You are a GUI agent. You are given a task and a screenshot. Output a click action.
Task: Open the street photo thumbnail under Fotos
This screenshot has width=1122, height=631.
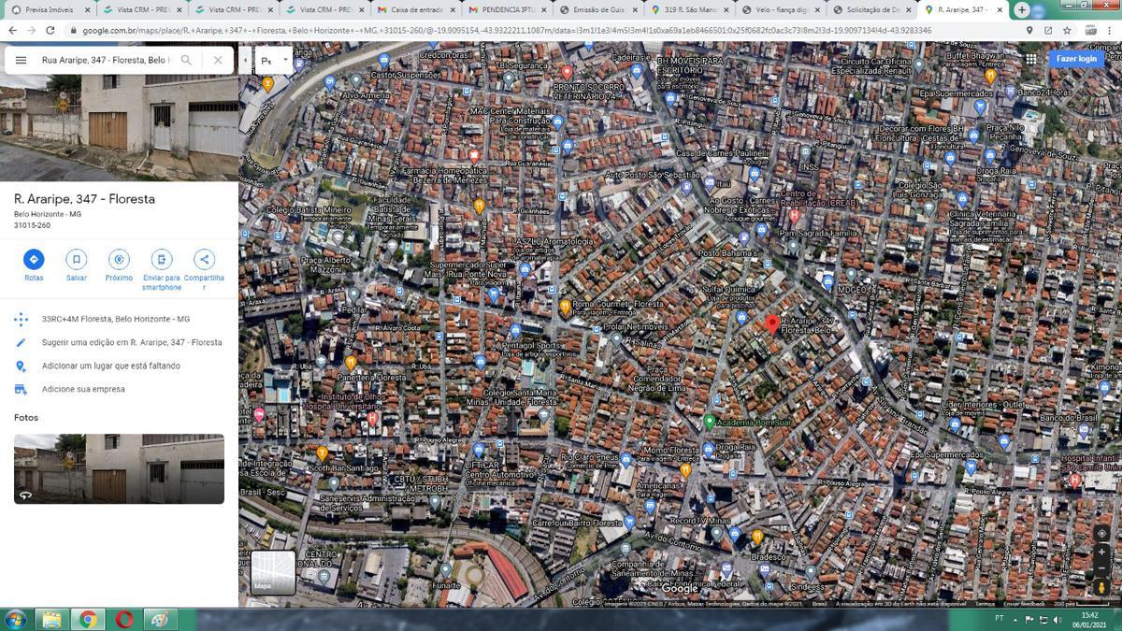pyautogui.click(x=119, y=468)
